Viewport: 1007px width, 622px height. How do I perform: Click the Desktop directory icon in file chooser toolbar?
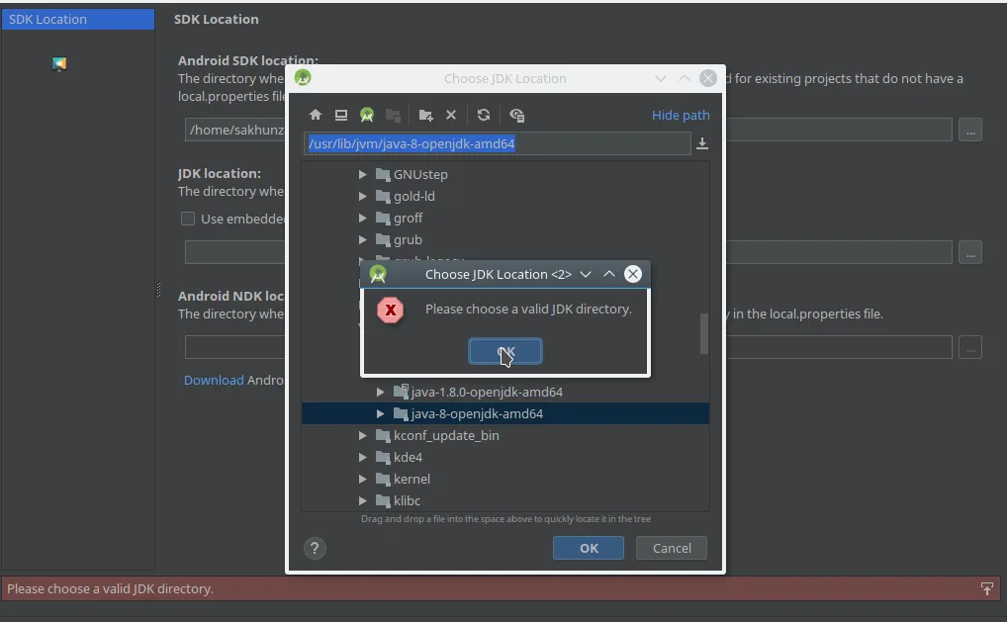[x=341, y=115]
